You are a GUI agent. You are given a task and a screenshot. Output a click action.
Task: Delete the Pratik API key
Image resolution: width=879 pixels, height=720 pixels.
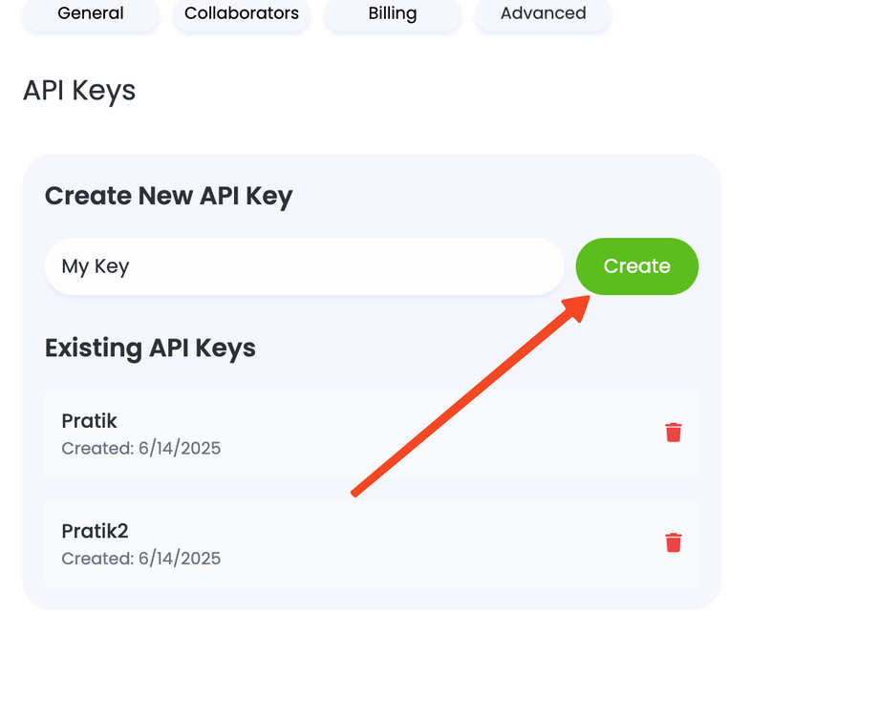click(674, 433)
